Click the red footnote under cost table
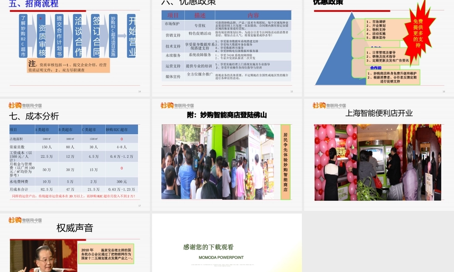 74,196
